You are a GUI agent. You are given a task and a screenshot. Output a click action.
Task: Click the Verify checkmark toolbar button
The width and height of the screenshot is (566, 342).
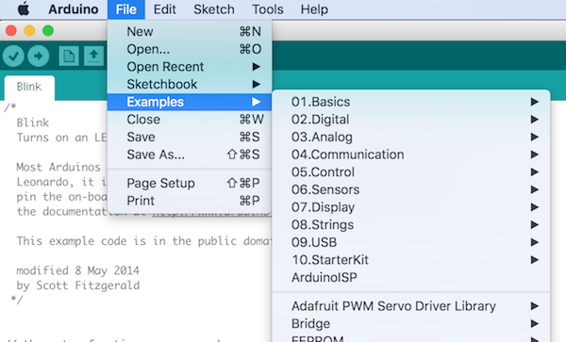(13, 57)
